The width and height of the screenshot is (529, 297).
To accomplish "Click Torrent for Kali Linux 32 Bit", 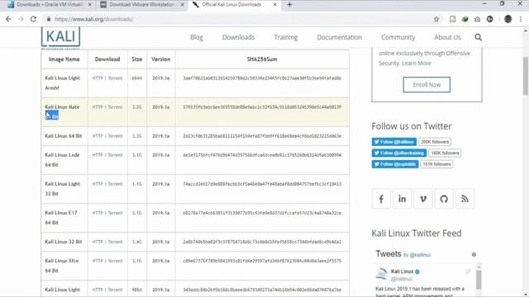I will click(x=116, y=242).
